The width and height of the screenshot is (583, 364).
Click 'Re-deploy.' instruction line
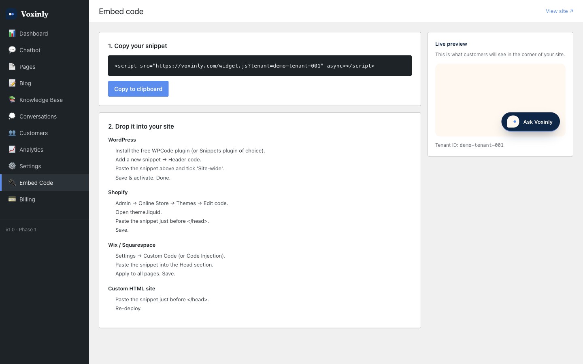pos(128,309)
